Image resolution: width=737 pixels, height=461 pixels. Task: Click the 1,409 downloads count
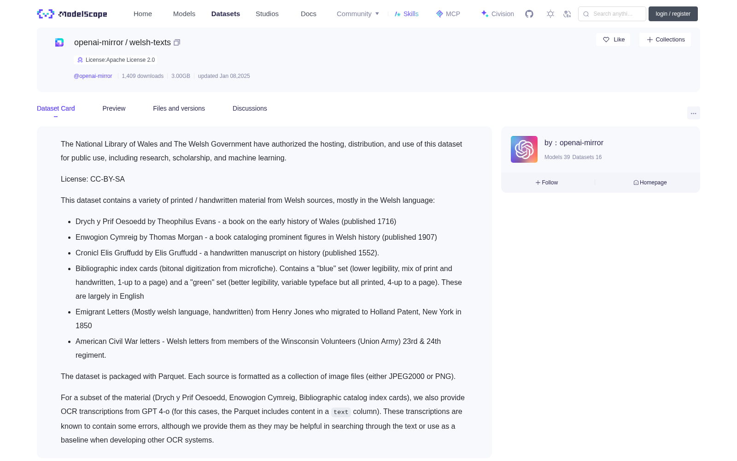point(143,76)
